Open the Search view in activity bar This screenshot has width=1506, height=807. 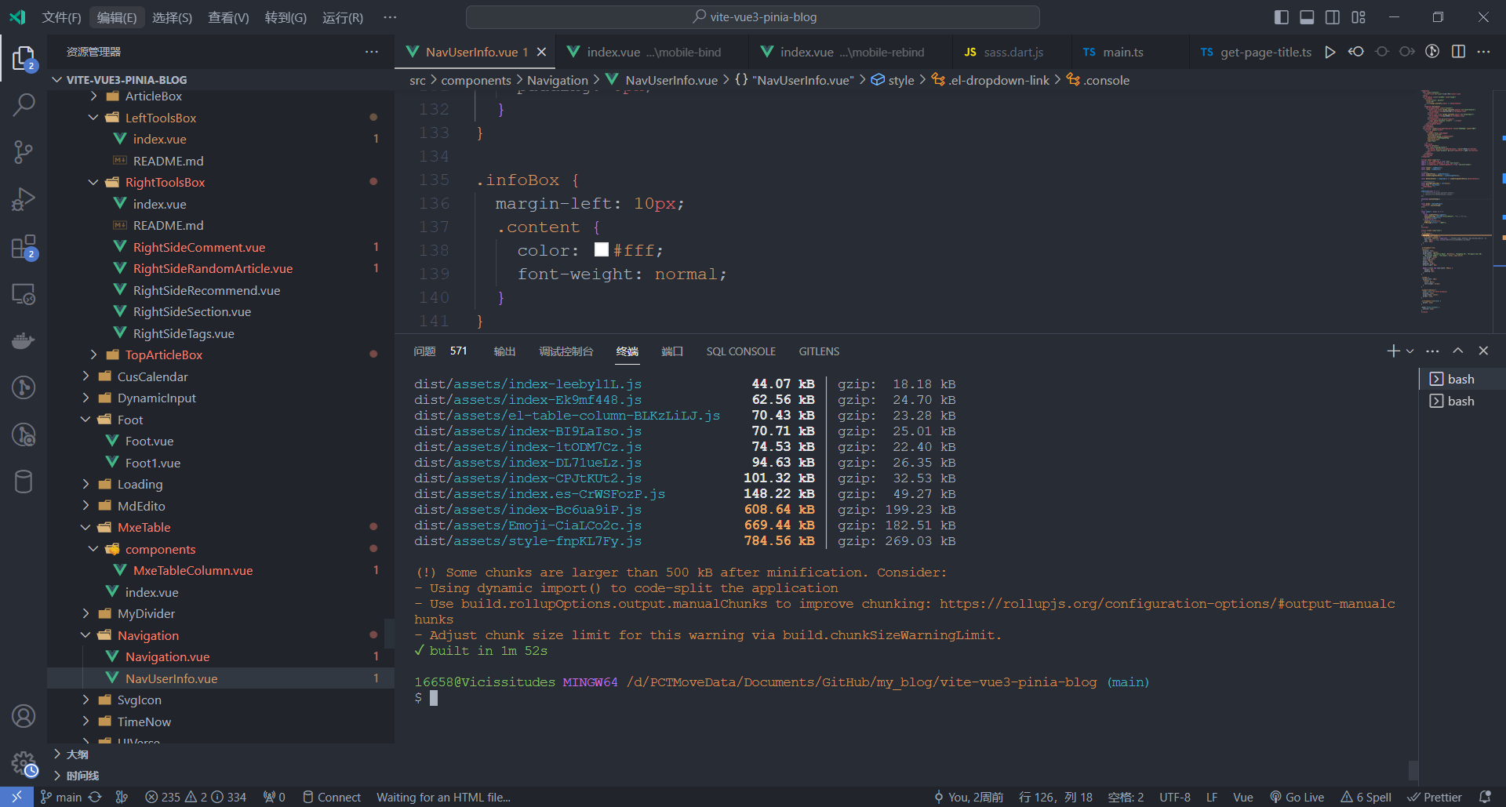click(x=24, y=104)
